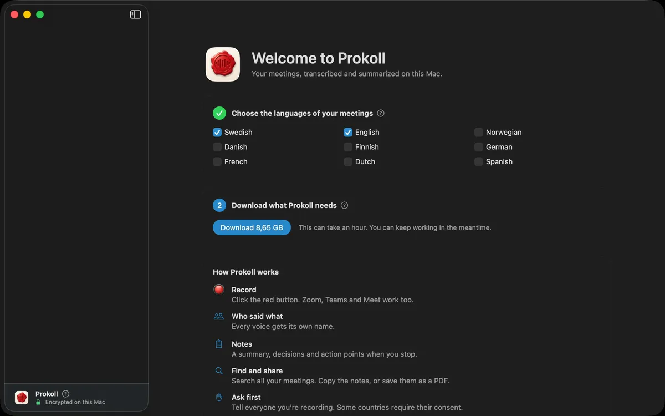665x416 pixels.
Task: Enable the Norwegian language checkbox
Action: coord(479,133)
